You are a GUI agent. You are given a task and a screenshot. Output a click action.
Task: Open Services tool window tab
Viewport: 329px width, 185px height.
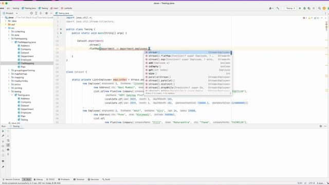coord(93,179)
